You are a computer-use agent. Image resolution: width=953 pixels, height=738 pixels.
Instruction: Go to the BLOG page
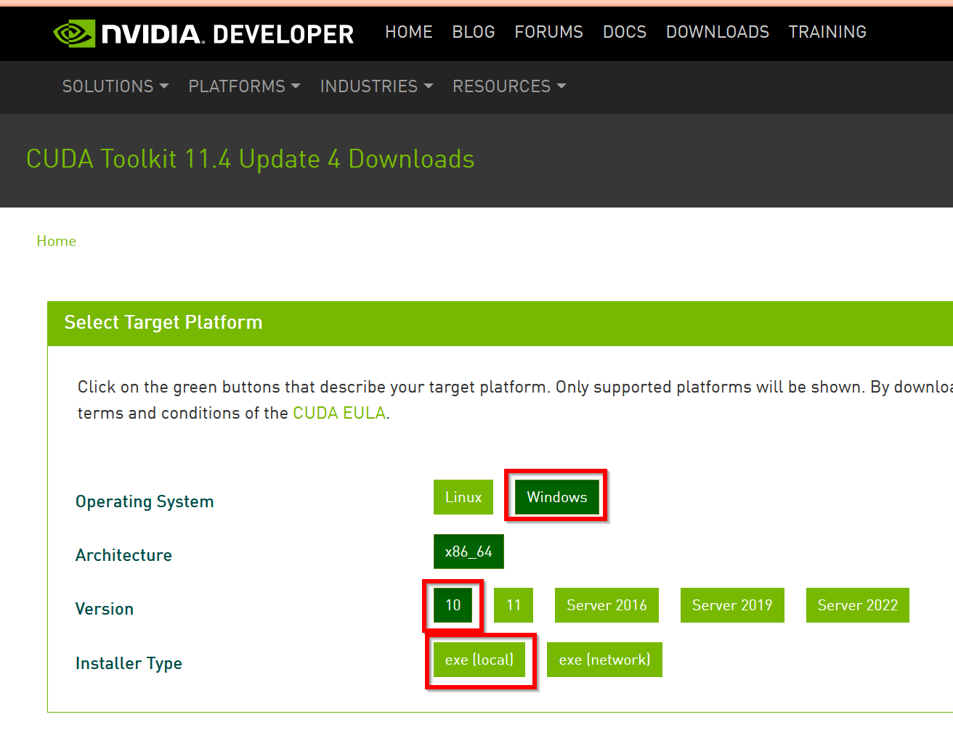[474, 32]
